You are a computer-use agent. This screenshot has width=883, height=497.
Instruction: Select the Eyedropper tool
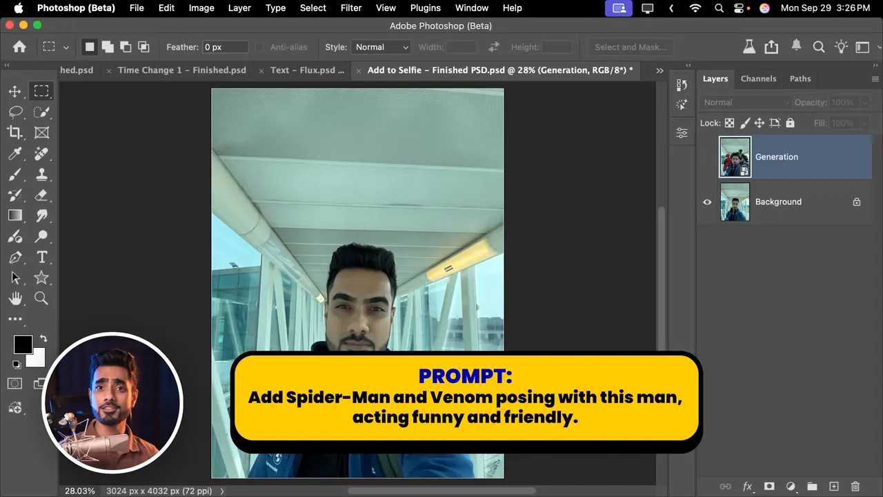[14, 153]
